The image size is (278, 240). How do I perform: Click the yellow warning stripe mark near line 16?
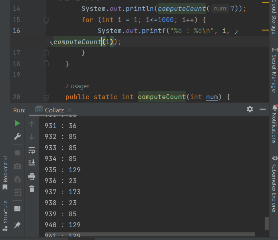click(x=266, y=30)
